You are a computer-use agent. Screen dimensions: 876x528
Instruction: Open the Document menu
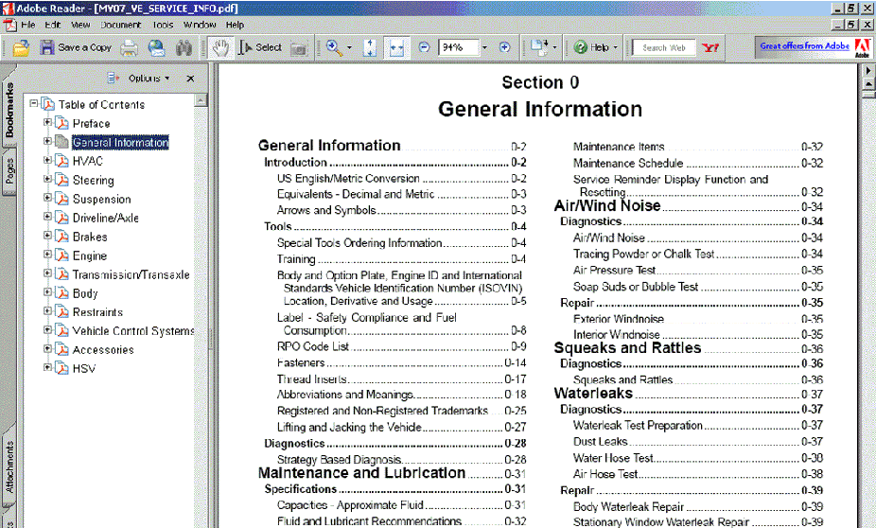point(120,25)
